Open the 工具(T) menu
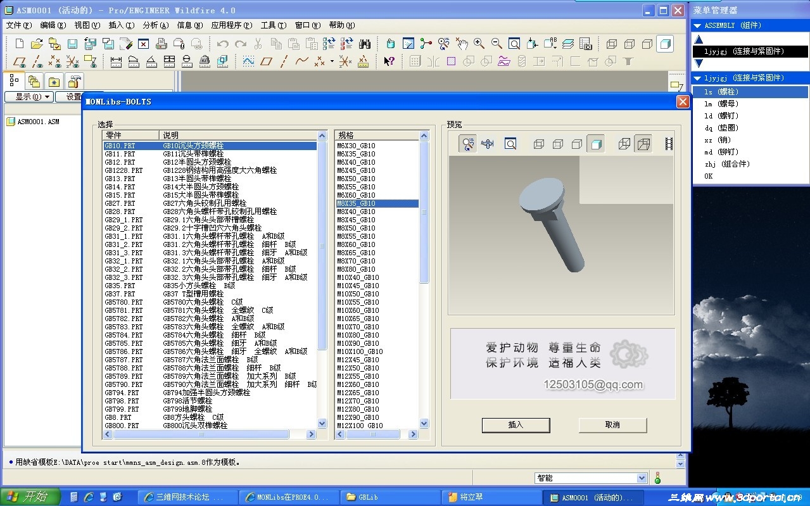 coord(273,25)
